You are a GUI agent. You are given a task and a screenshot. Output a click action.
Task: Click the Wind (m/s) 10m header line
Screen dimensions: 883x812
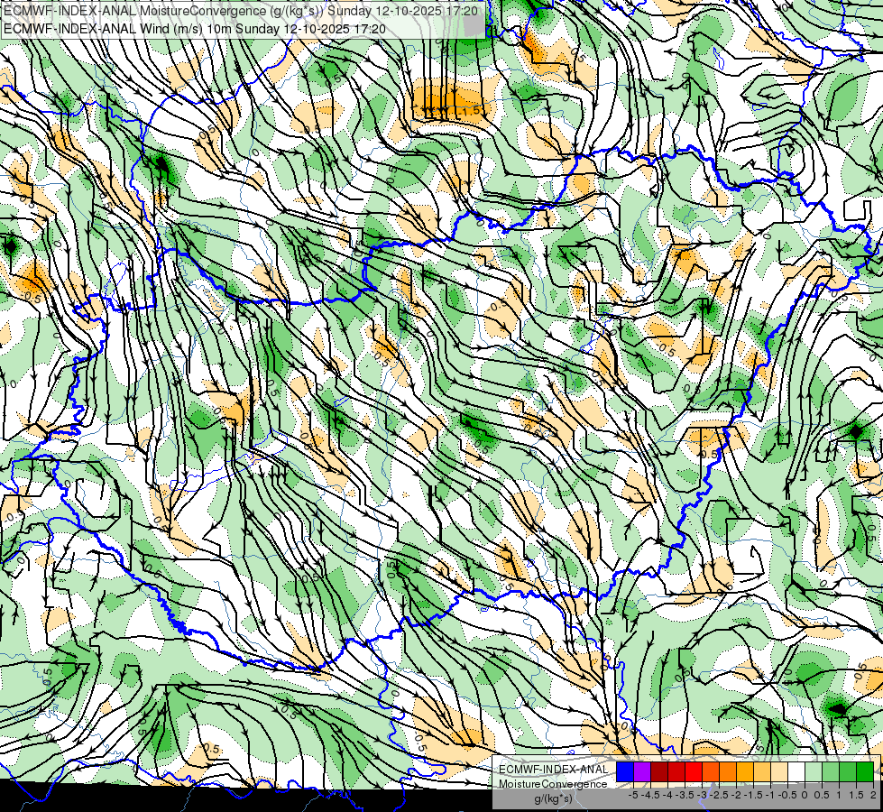[x=194, y=28]
